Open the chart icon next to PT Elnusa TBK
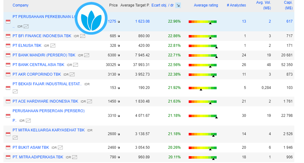Image resolution: width=304 pixels, height=163 pixels. pos(53,46)
